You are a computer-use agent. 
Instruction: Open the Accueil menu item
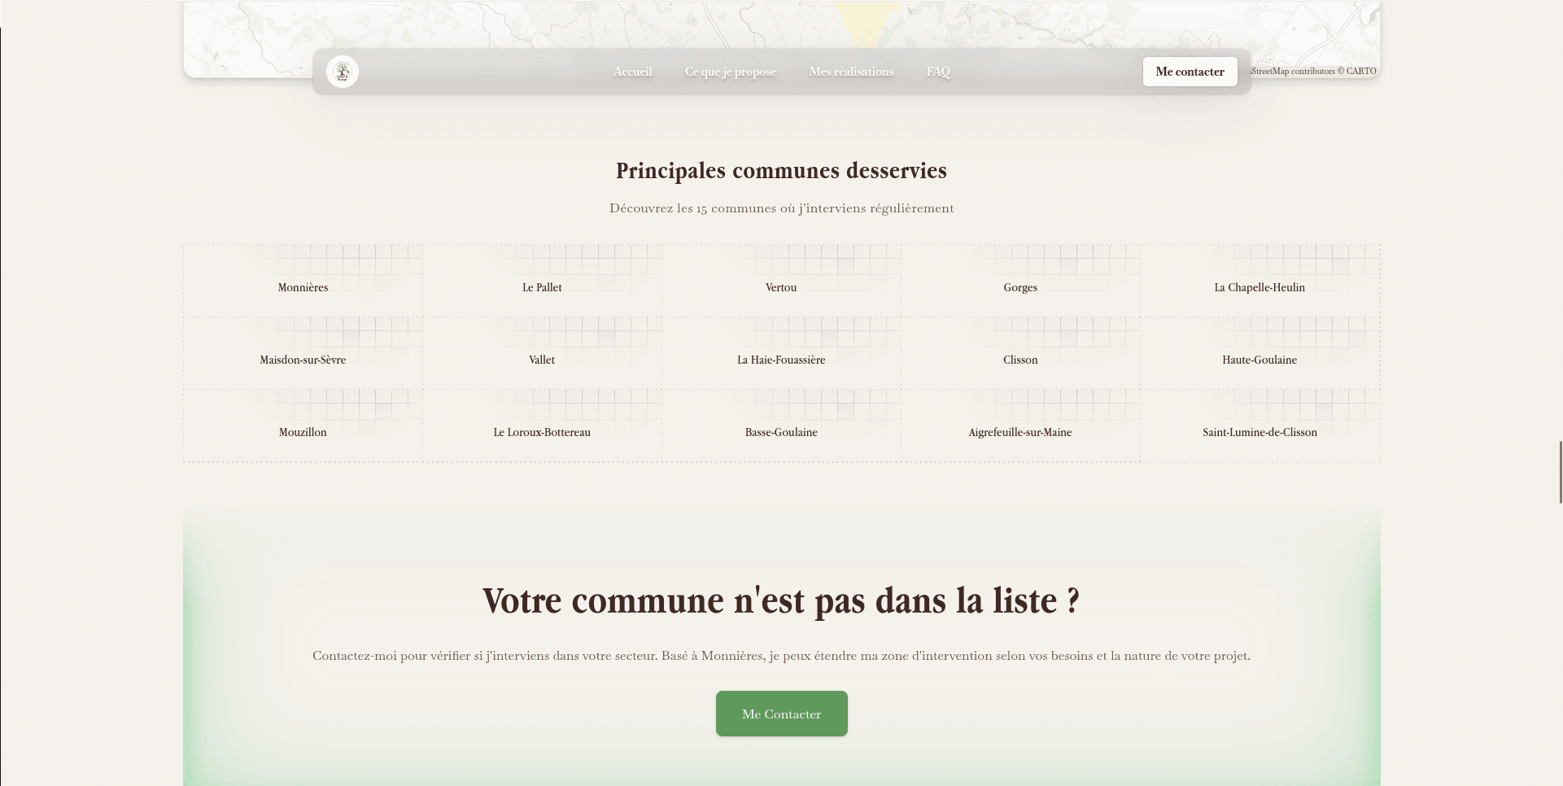click(x=632, y=72)
